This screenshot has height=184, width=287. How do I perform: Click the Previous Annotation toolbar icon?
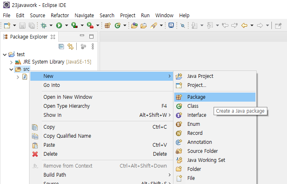coord(210,25)
